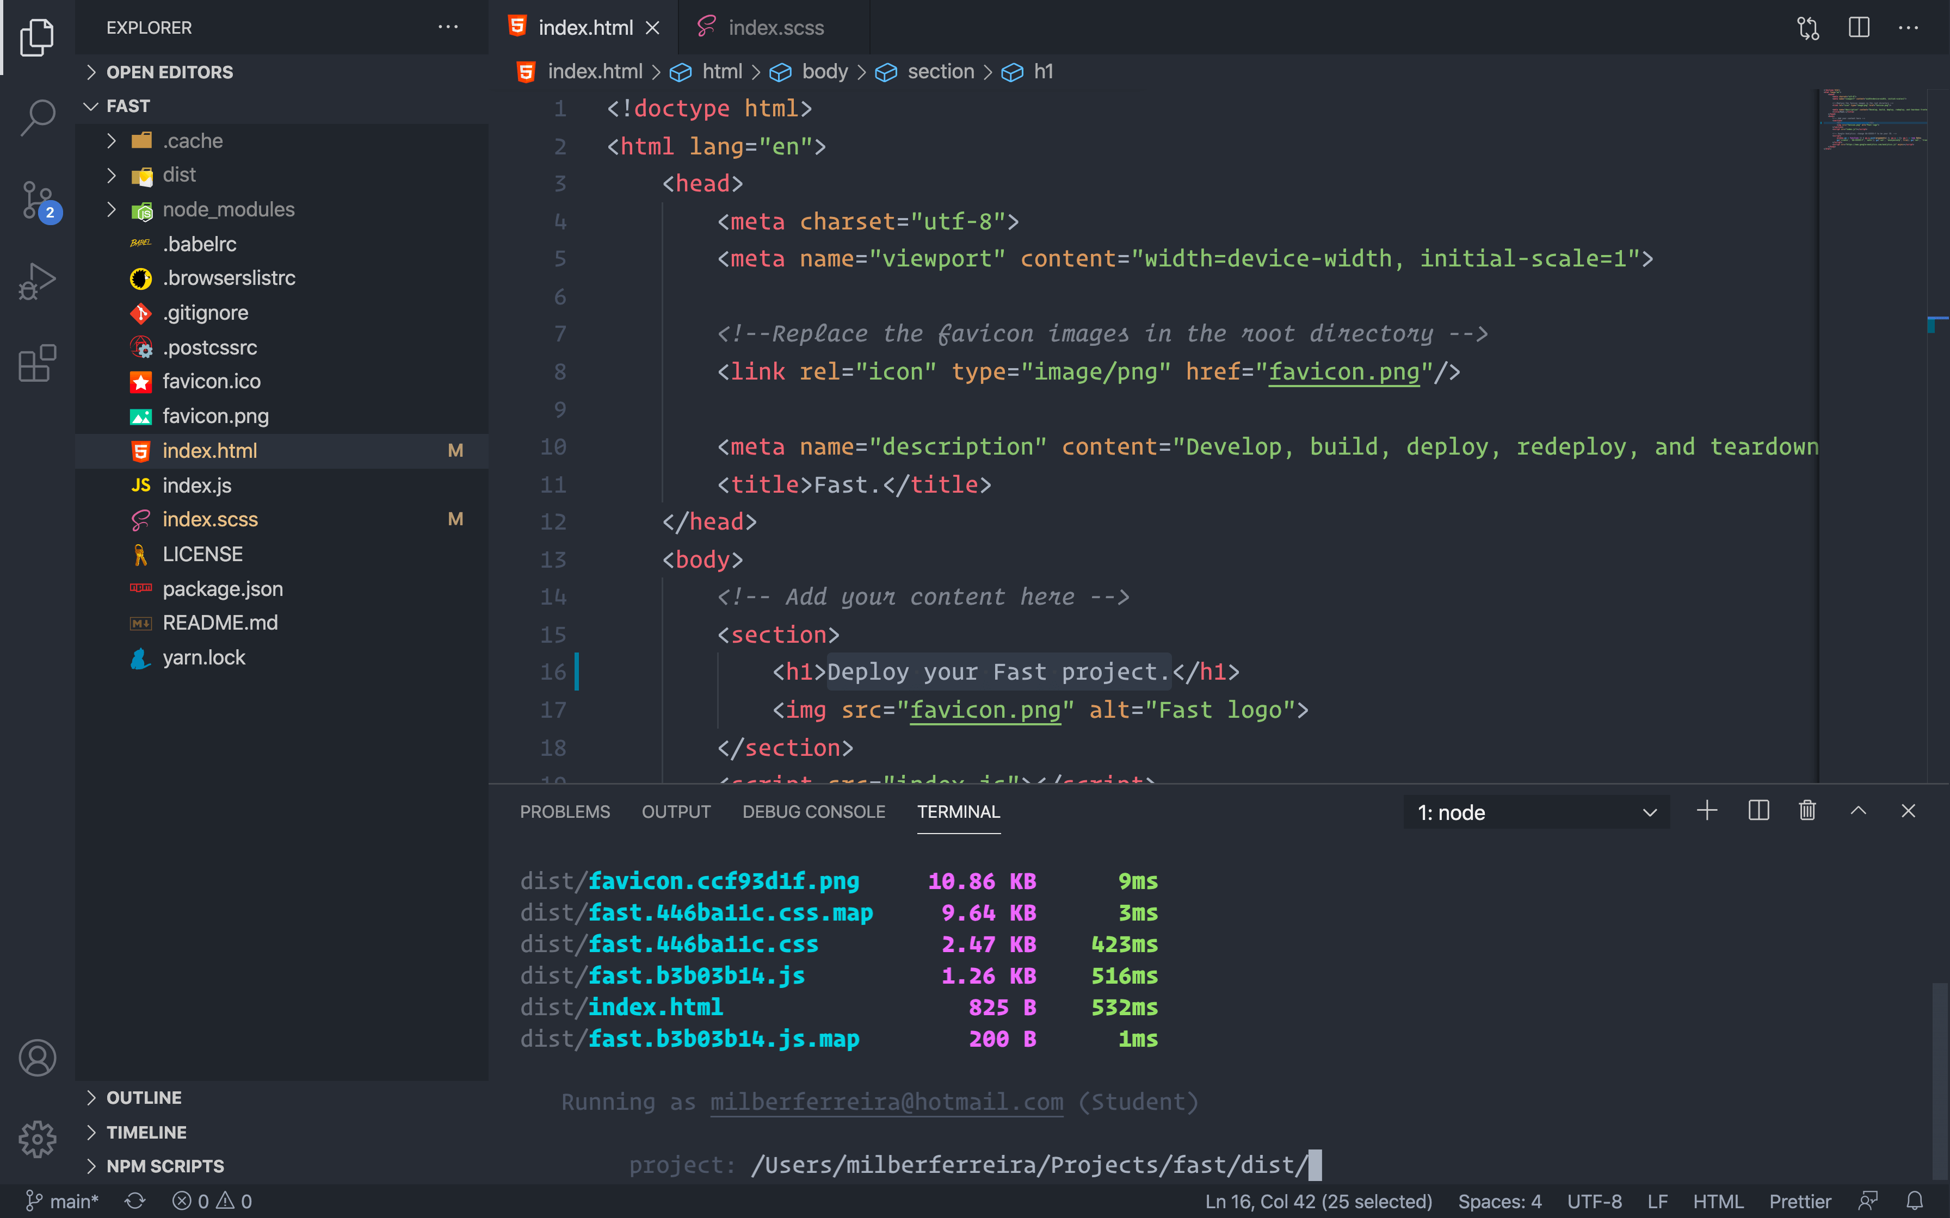Open the Search view in activity bar
Image resolution: width=1950 pixels, height=1218 pixels.
pyautogui.click(x=37, y=117)
